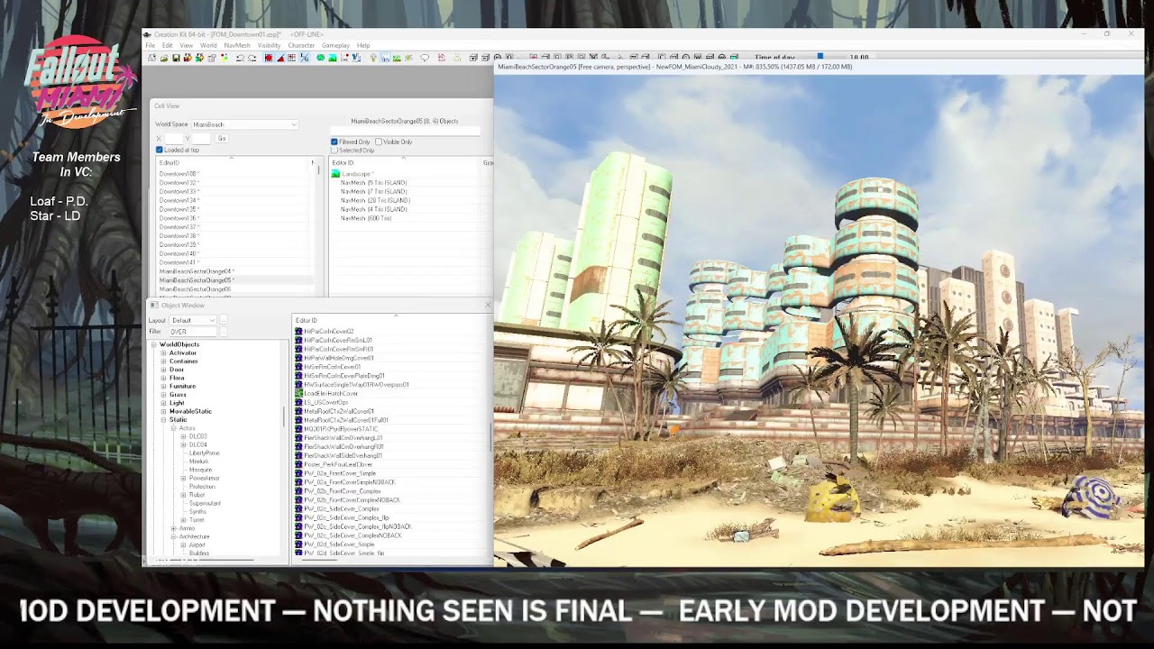The width and height of the screenshot is (1154, 649).
Task: Click the cell objects search field
Action: coord(406,132)
